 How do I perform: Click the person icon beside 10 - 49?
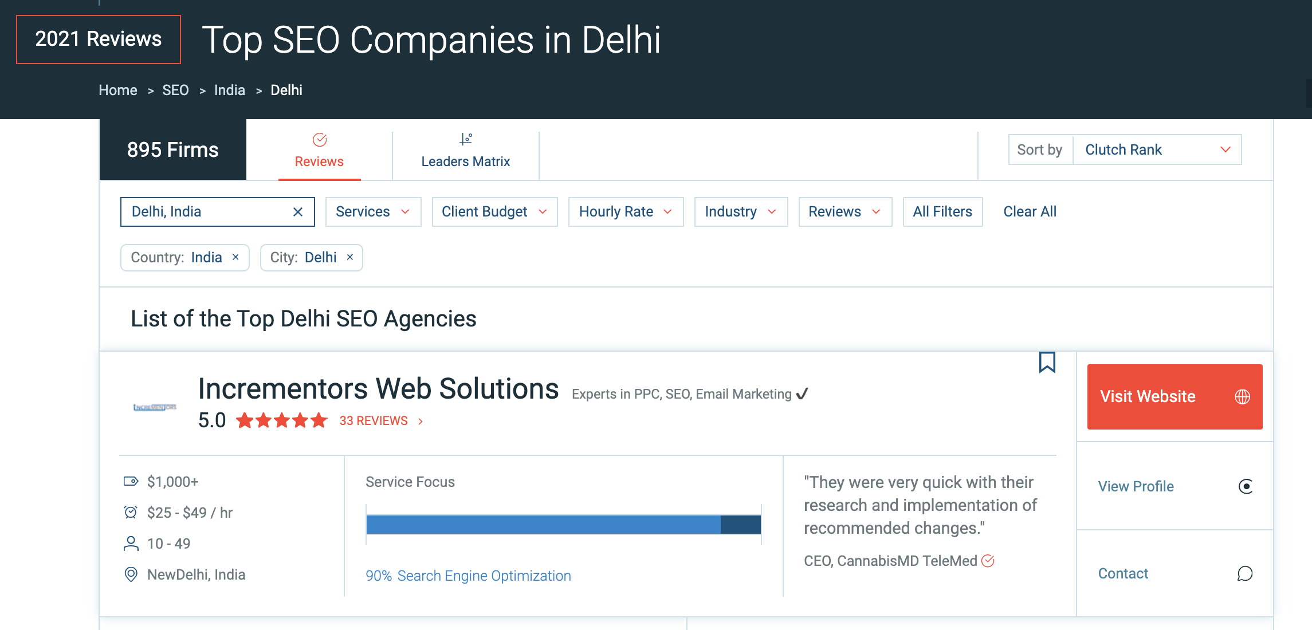pos(131,543)
